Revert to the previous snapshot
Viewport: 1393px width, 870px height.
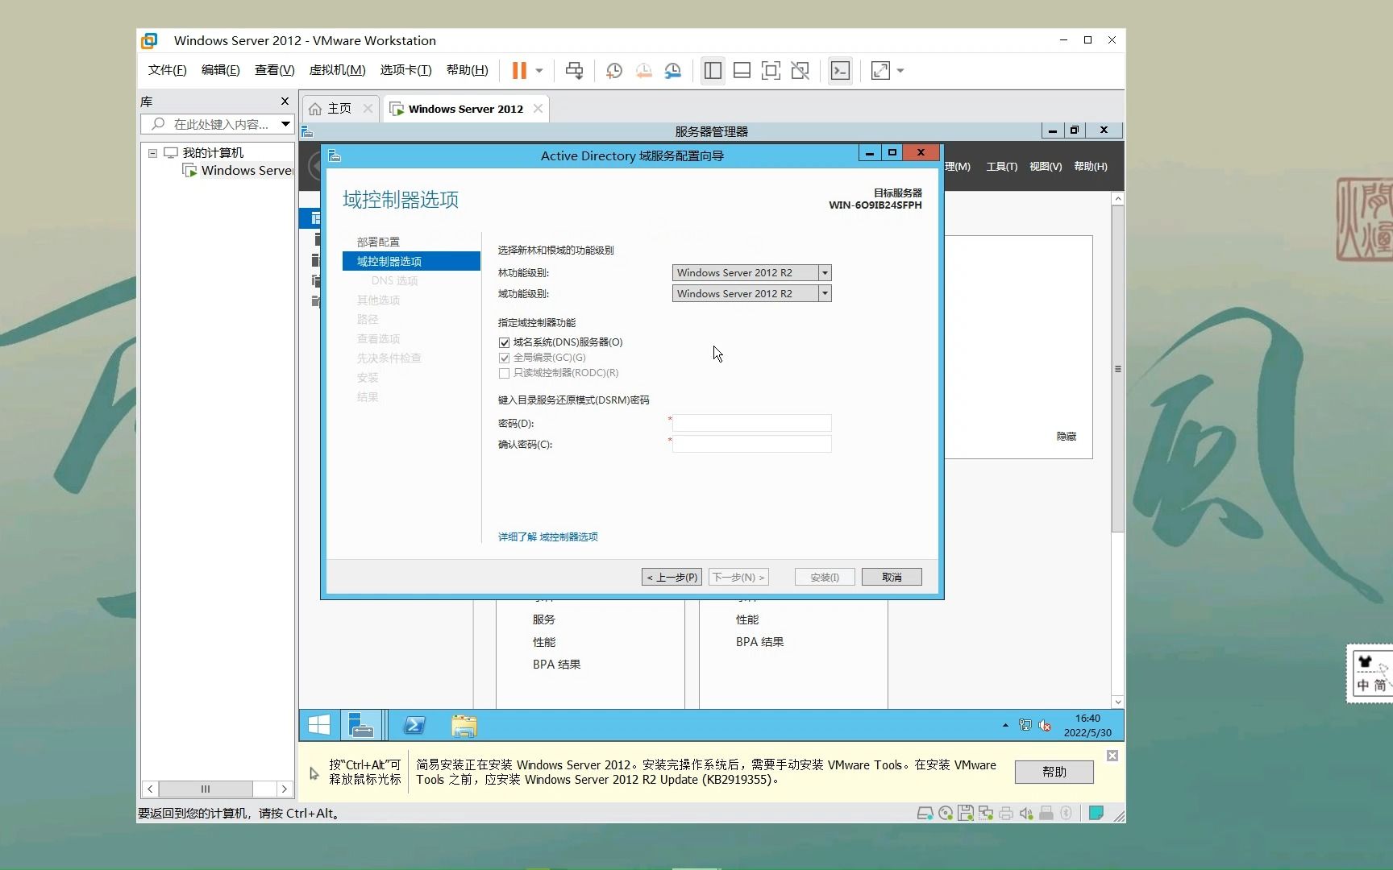[x=644, y=71]
